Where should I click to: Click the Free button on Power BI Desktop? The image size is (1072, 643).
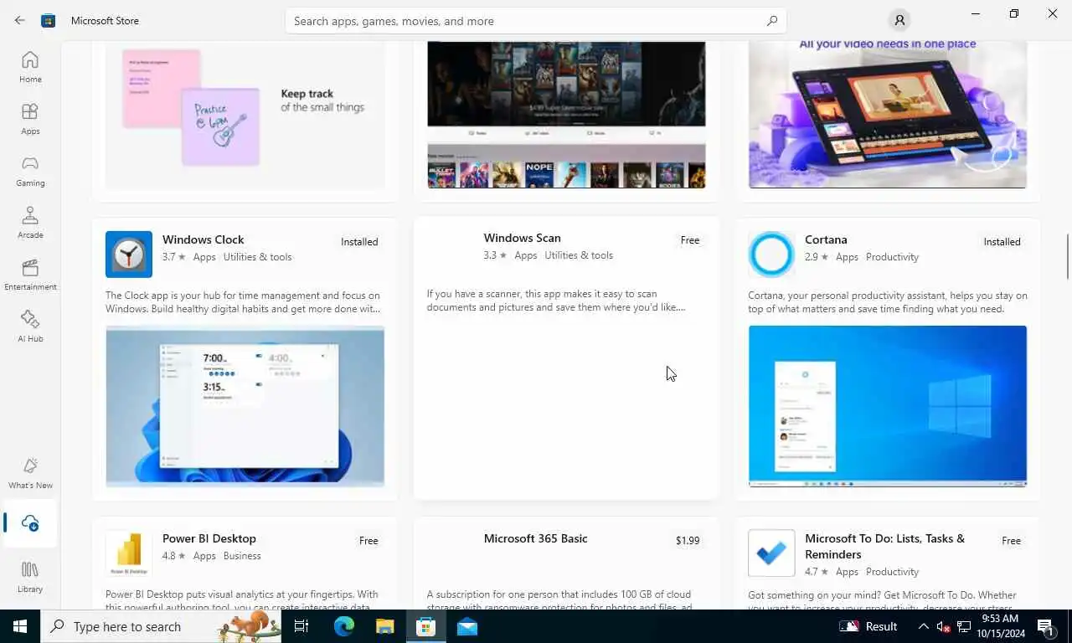coord(368,541)
